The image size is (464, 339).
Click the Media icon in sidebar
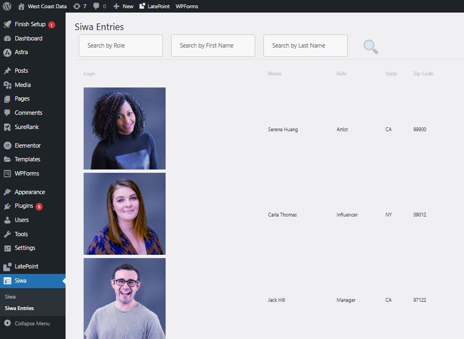pos(8,85)
